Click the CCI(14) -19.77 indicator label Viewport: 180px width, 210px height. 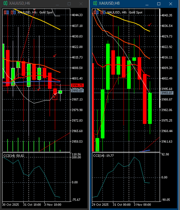tap(103, 156)
